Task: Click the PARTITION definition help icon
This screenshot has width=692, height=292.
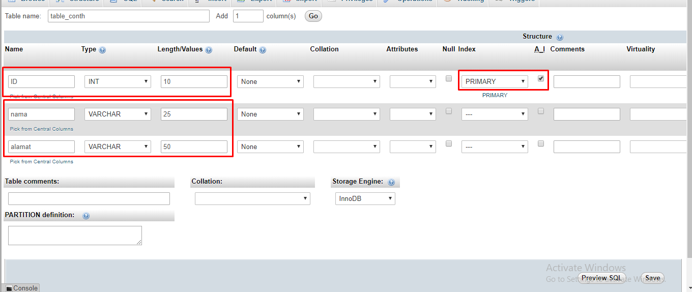Action: 86,216
